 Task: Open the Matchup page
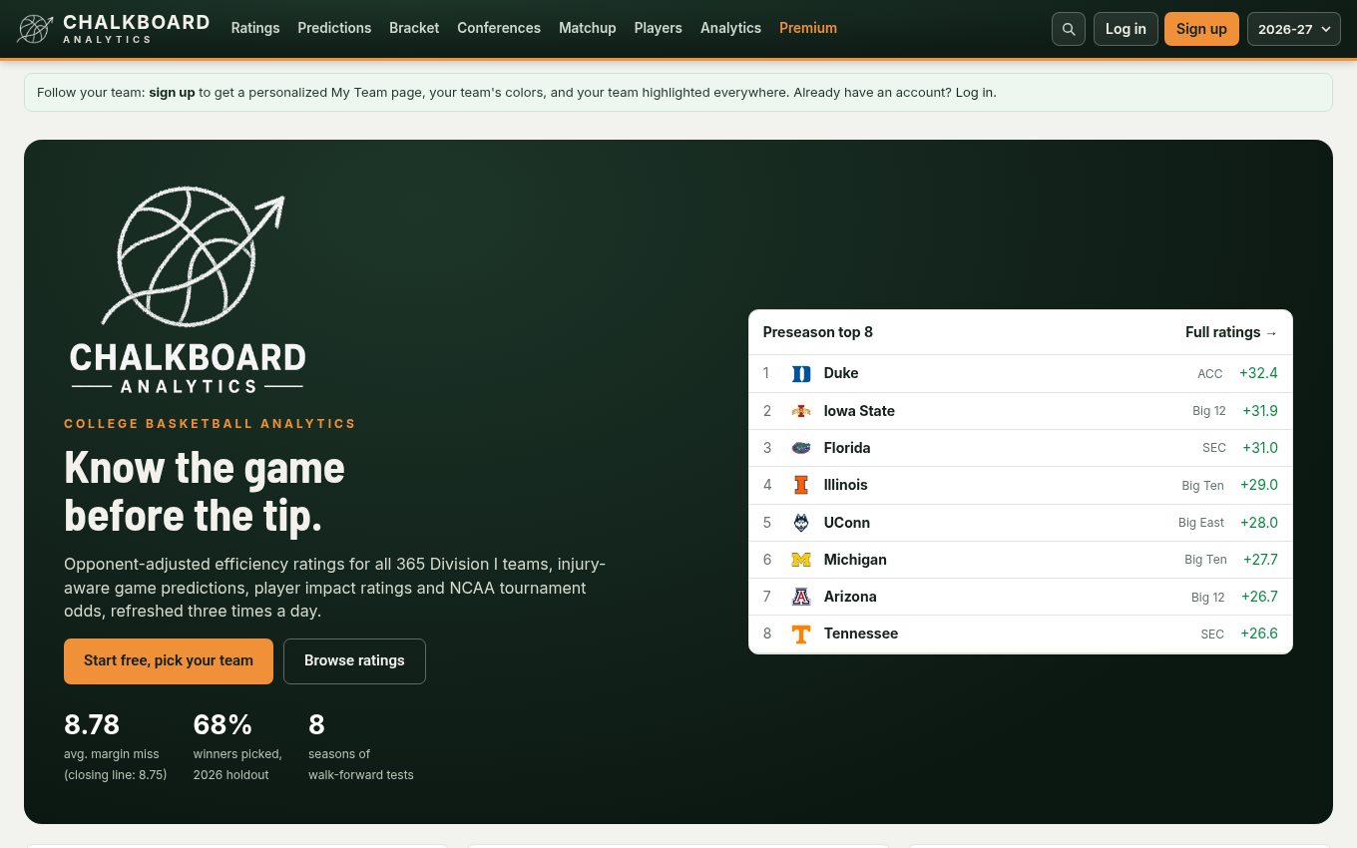click(588, 28)
